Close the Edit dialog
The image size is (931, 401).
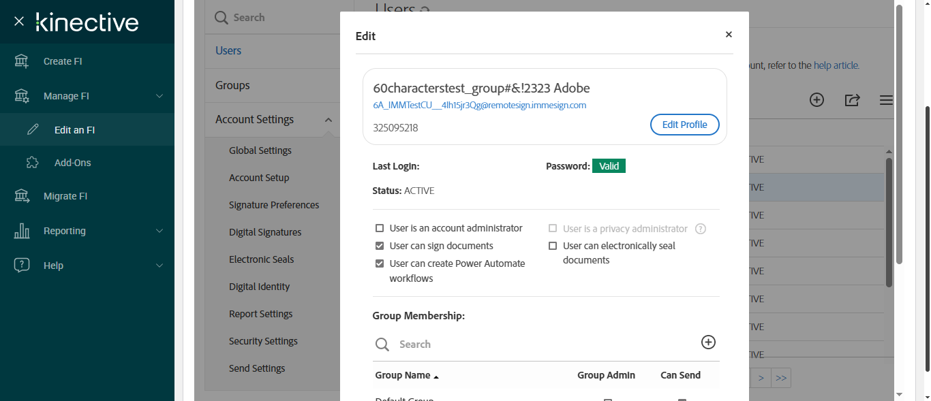pos(729,35)
